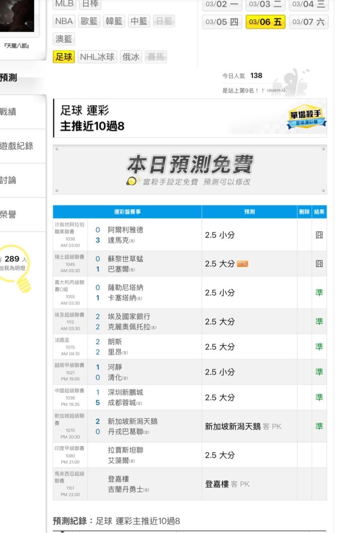This screenshot has height=533, width=337.
Task: Click team 清化
Action: pos(115,377)
